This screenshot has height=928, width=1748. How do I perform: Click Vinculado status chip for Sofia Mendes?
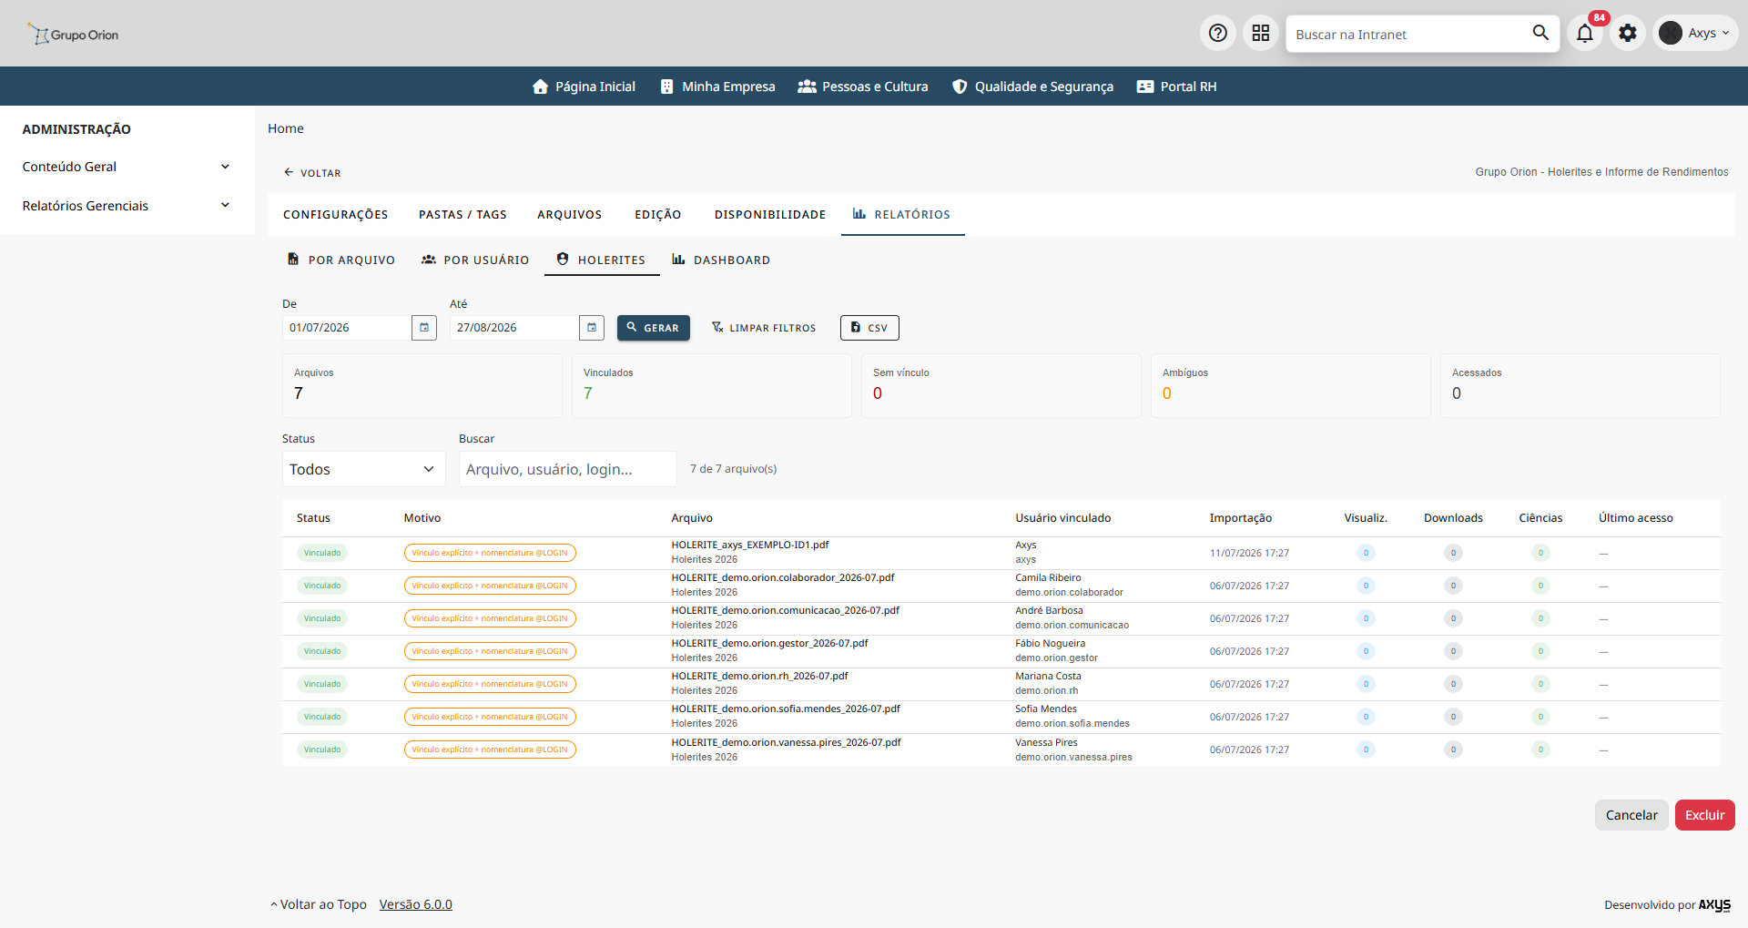(x=322, y=717)
